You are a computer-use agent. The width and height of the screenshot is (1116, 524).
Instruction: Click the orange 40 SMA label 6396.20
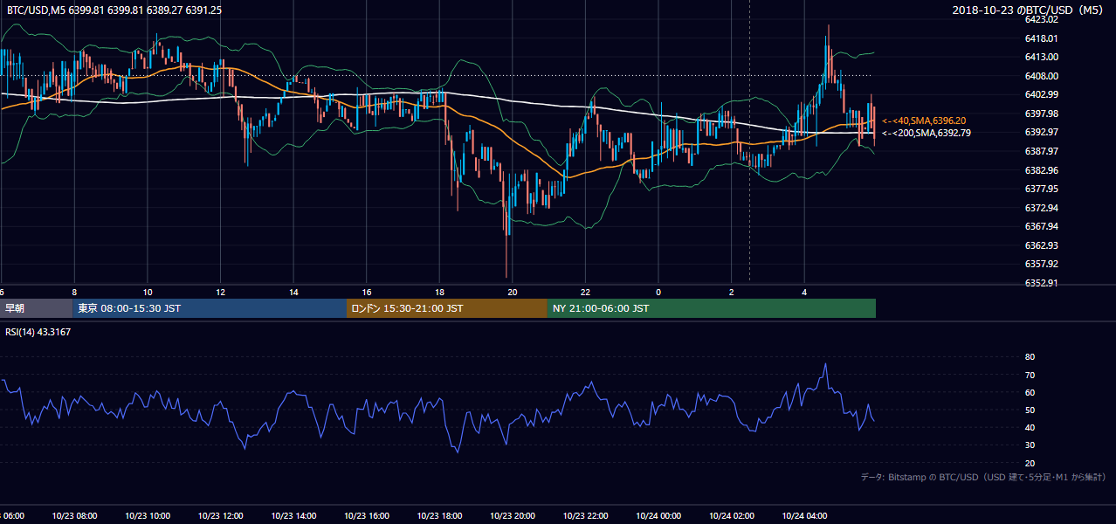pyautogui.click(x=924, y=121)
